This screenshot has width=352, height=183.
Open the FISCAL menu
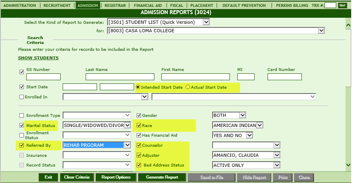177,5
